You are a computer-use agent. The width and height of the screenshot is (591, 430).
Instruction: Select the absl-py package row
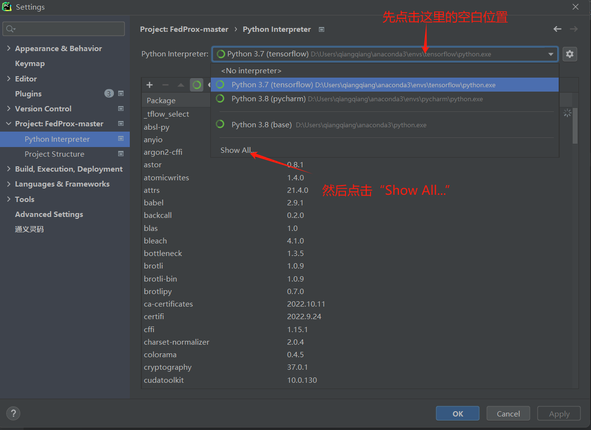157,127
